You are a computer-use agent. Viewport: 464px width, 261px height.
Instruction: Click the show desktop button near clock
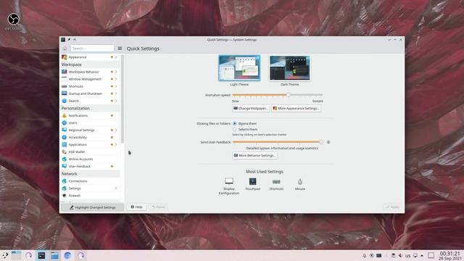pyautogui.click(x=431, y=255)
